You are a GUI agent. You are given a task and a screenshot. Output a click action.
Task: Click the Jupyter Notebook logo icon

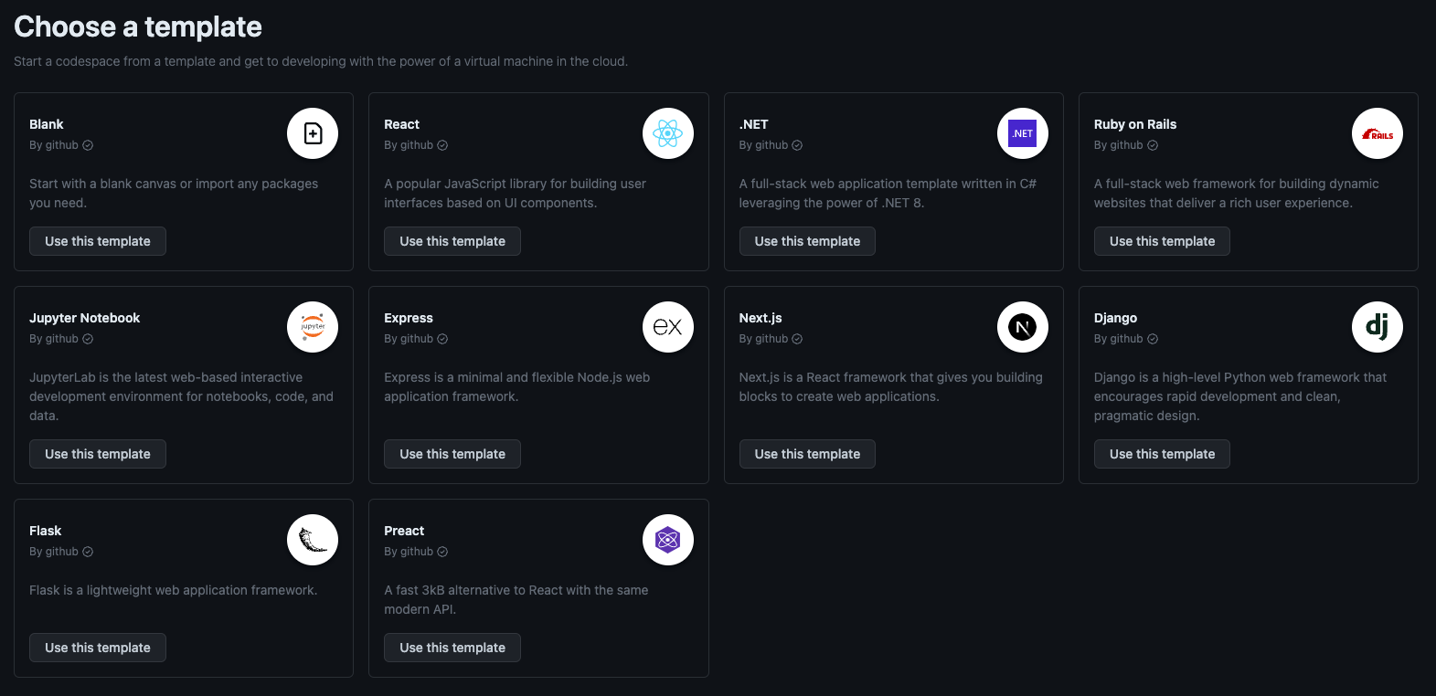pos(313,327)
